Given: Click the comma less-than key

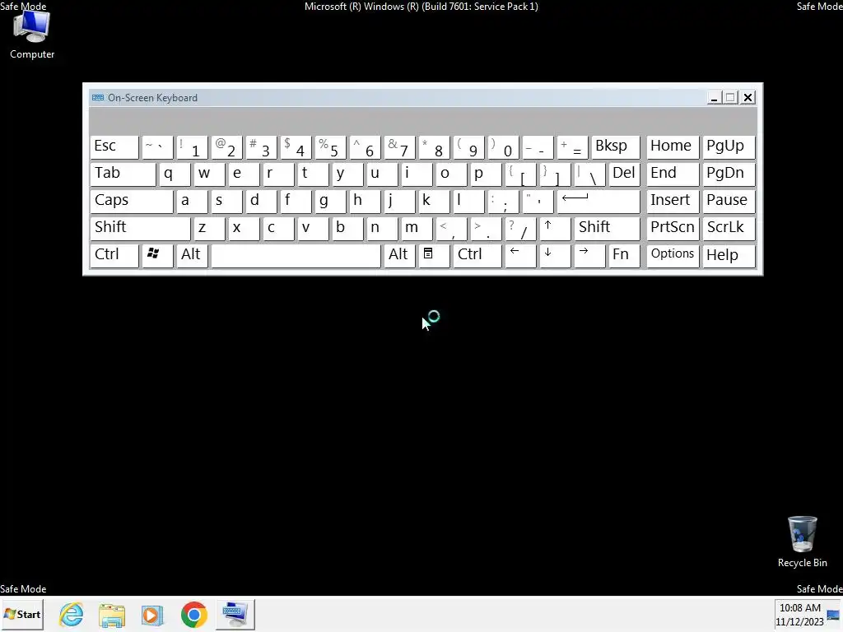Looking at the screenshot, I should [451, 228].
